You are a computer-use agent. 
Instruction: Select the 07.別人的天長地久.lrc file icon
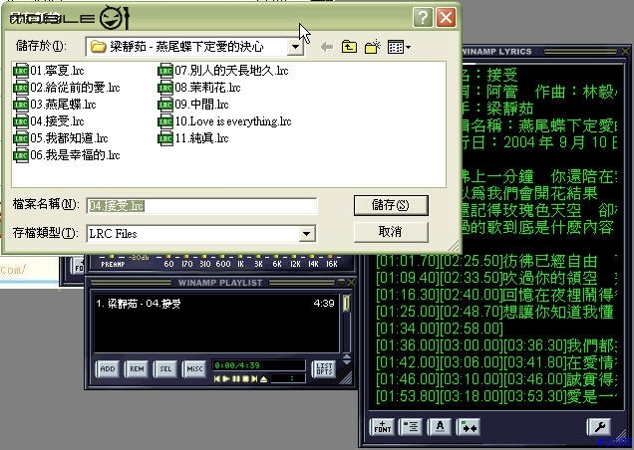pyautogui.click(x=164, y=71)
